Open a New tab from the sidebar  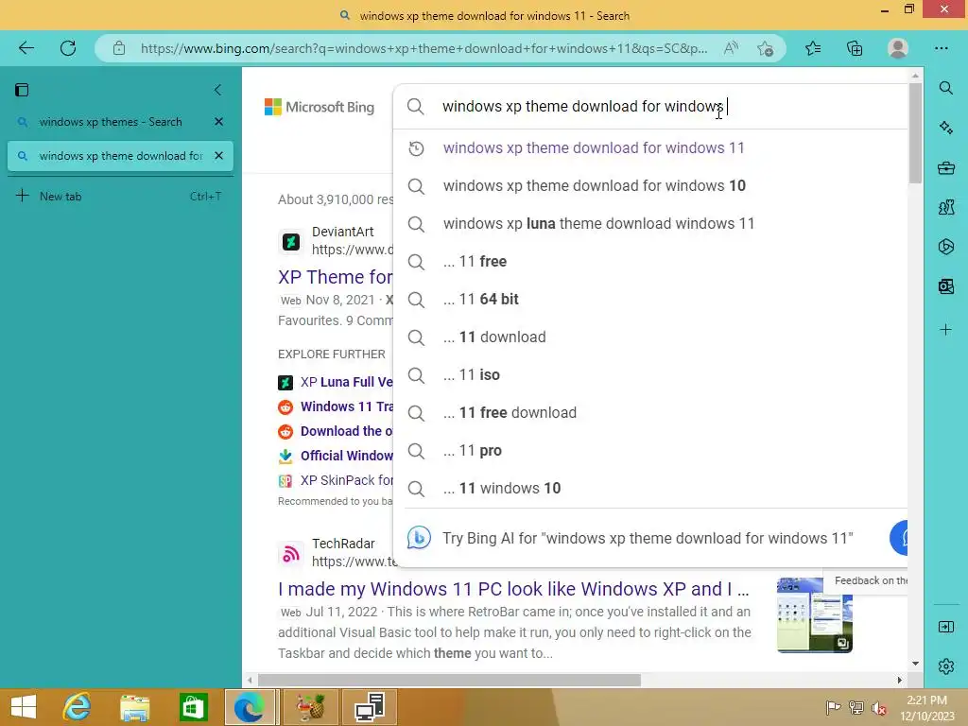pos(120,197)
